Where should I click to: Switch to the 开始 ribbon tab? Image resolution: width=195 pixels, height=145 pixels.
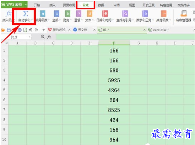click(37, 5)
